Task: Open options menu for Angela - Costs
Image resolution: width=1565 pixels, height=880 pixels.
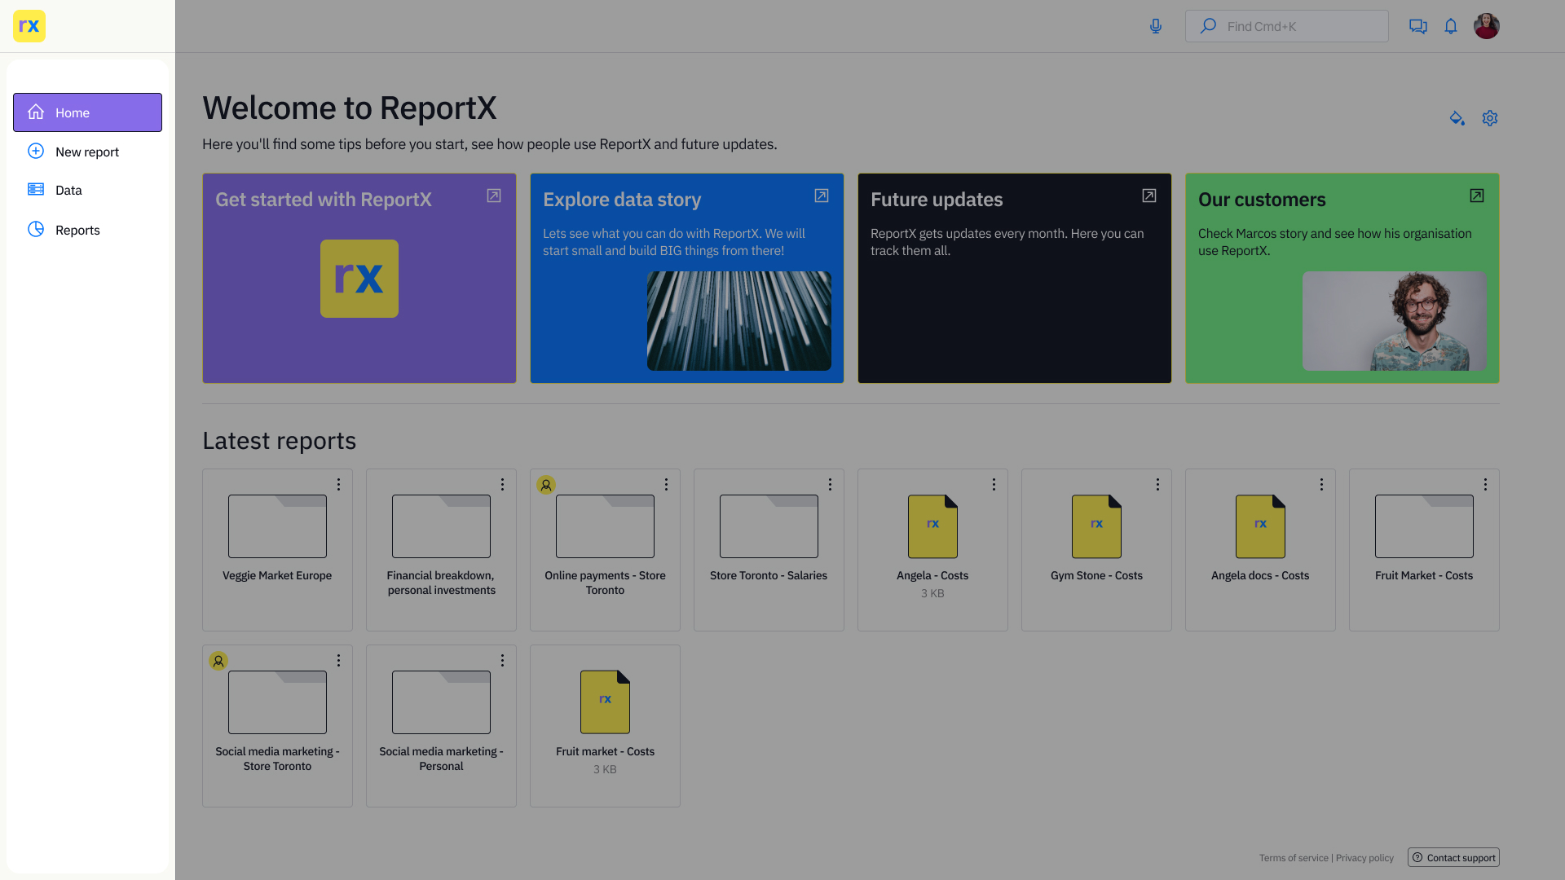Action: point(994,484)
